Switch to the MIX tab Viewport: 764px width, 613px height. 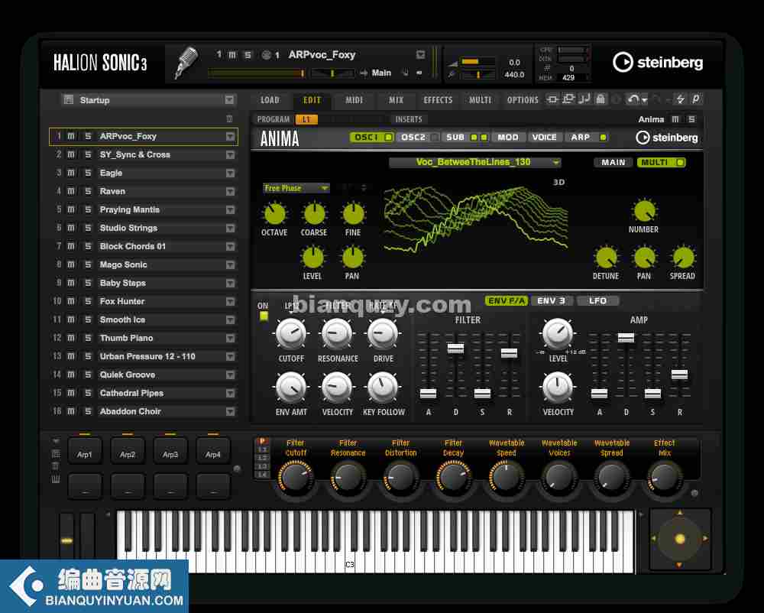point(396,100)
